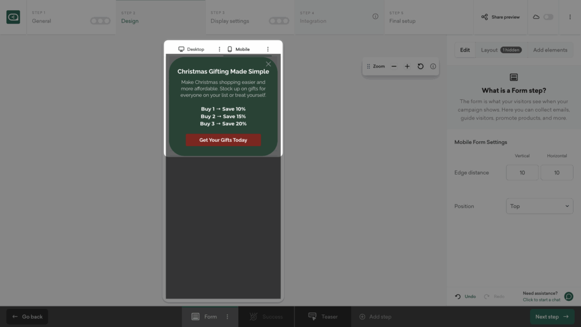581x327 pixels.
Task: Click the zoom info icon
Action: tap(433, 66)
